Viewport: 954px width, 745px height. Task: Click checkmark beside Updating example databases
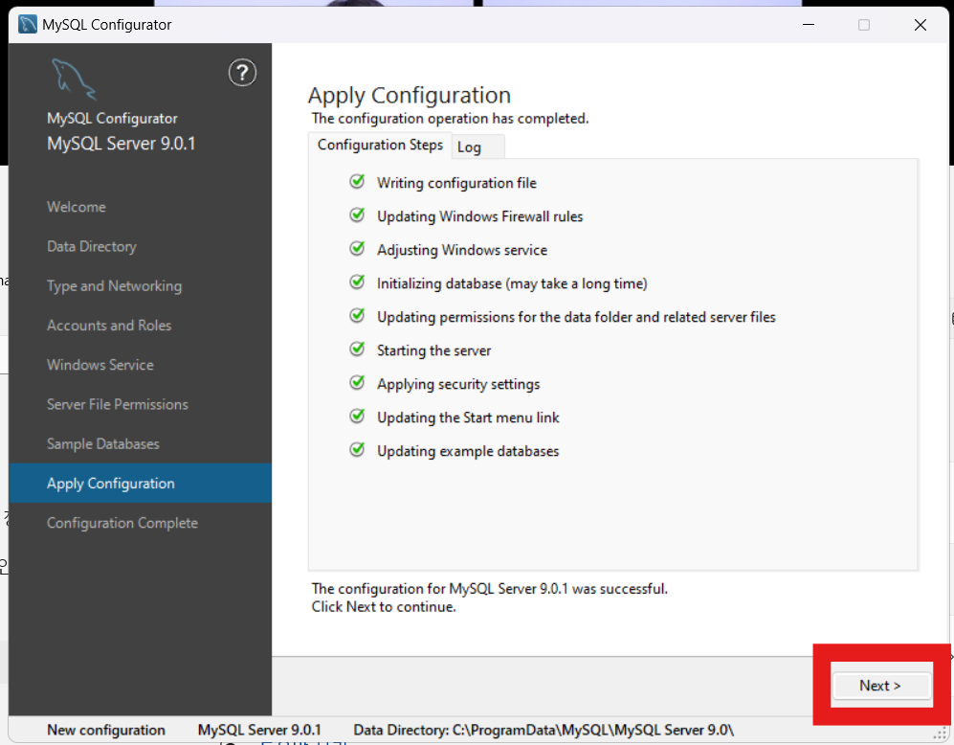click(x=357, y=449)
